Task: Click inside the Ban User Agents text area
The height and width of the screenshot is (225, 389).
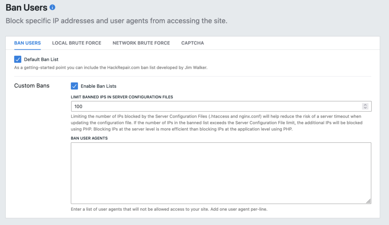Action: pyautogui.click(x=221, y=173)
